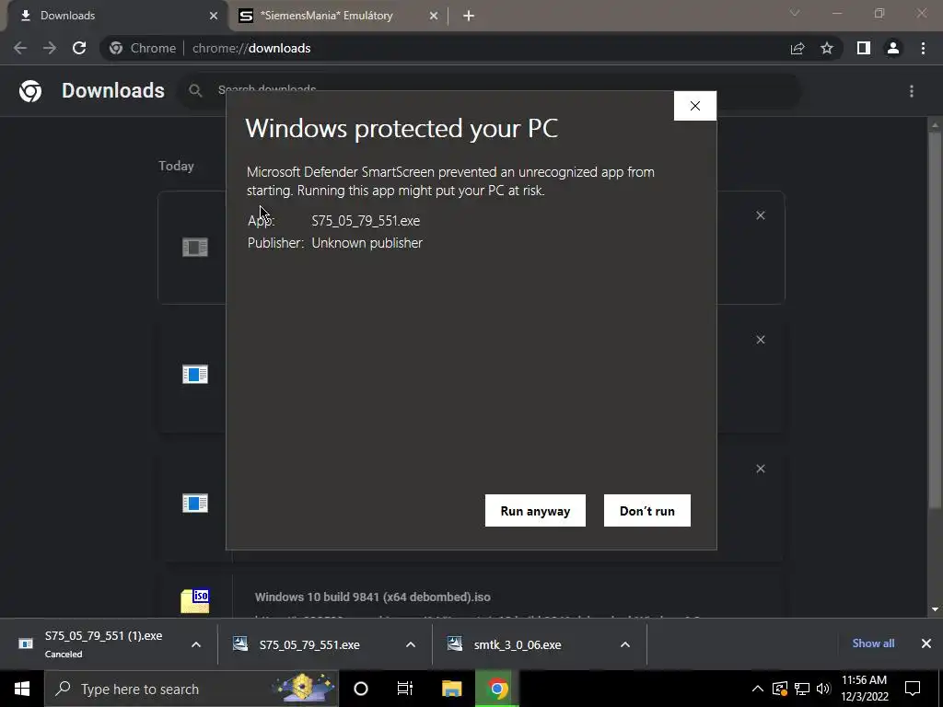Click downloads page scrollbar down arrow
The image size is (943, 707).
935,609
